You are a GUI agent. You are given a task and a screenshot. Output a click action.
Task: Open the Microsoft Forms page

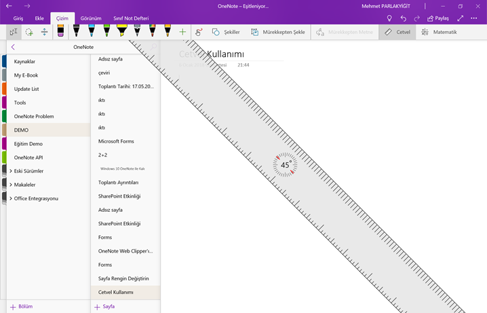tap(125, 141)
